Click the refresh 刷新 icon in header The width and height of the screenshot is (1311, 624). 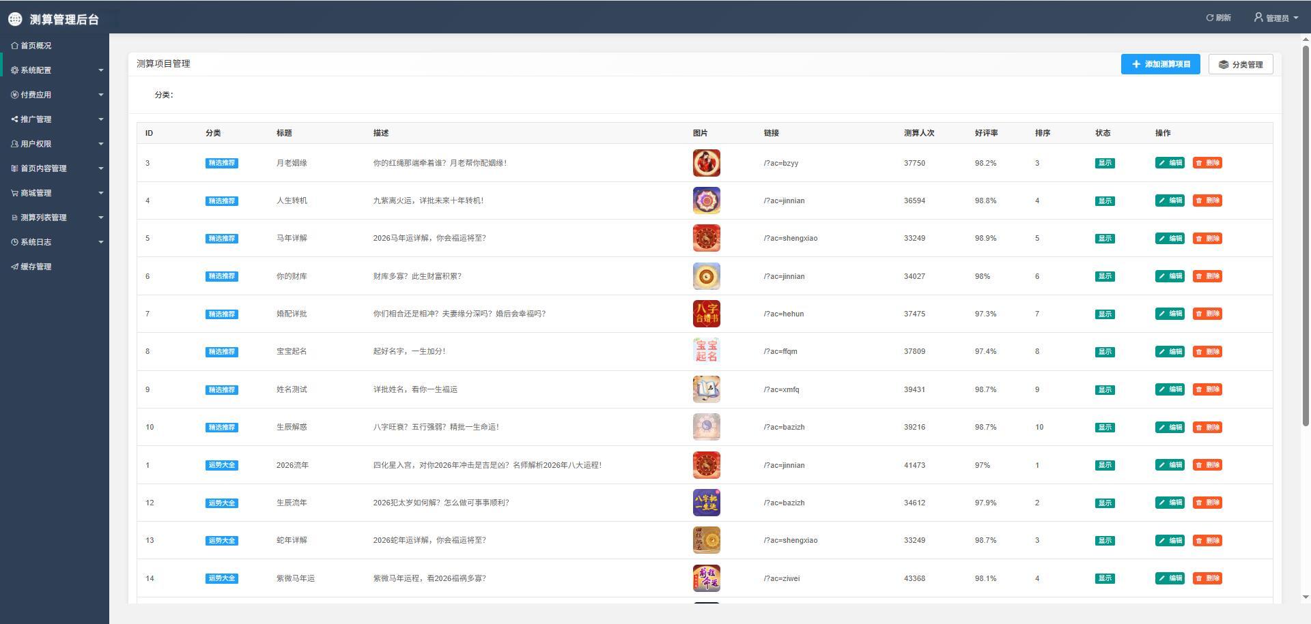pos(1209,18)
